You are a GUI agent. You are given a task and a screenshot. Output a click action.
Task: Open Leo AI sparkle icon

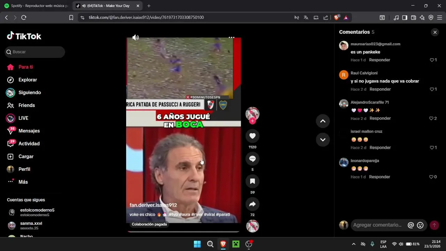tap(422, 17)
